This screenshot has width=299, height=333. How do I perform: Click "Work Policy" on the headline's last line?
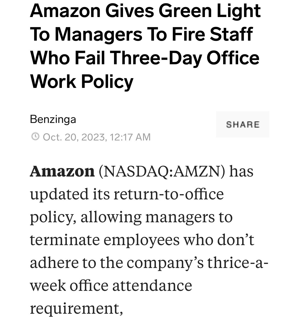[x=82, y=82]
